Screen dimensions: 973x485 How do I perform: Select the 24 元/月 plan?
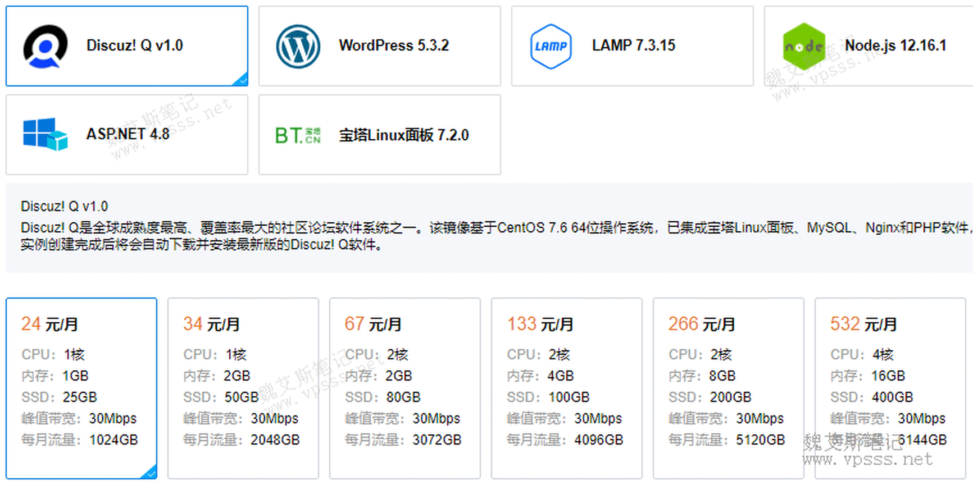tap(81, 388)
